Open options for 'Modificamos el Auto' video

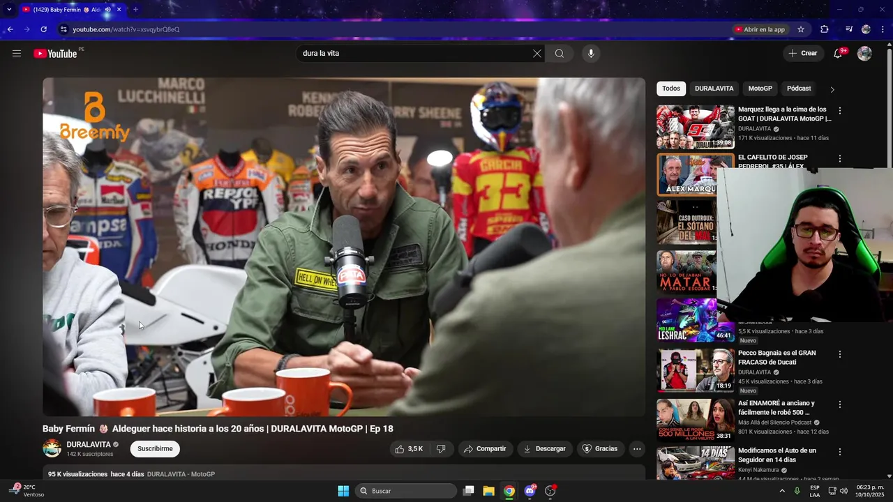pyautogui.click(x=840, y=452)
